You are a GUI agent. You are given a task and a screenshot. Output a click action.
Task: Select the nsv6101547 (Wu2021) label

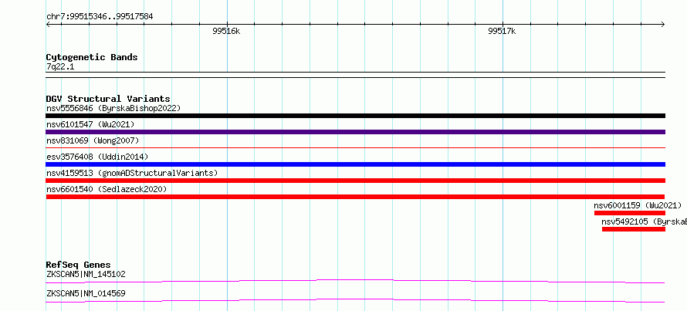90,124
